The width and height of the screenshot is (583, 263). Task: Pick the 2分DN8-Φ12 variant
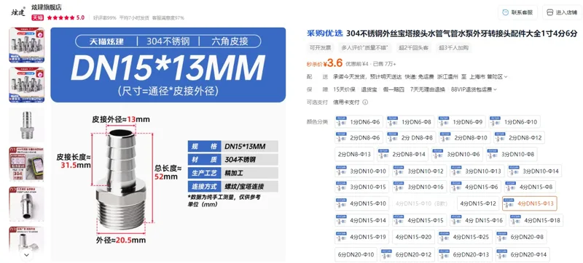coord(519,138)
